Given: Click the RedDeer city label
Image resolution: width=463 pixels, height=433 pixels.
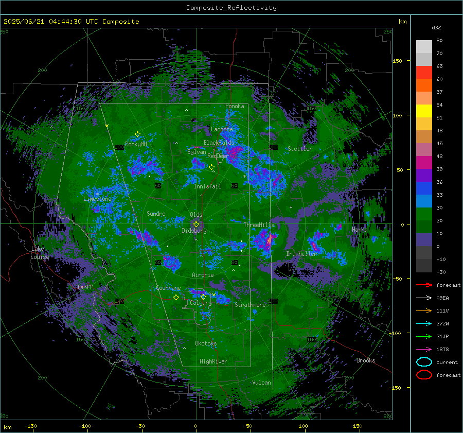Looking at the screenshot, I should coord(218,156).
